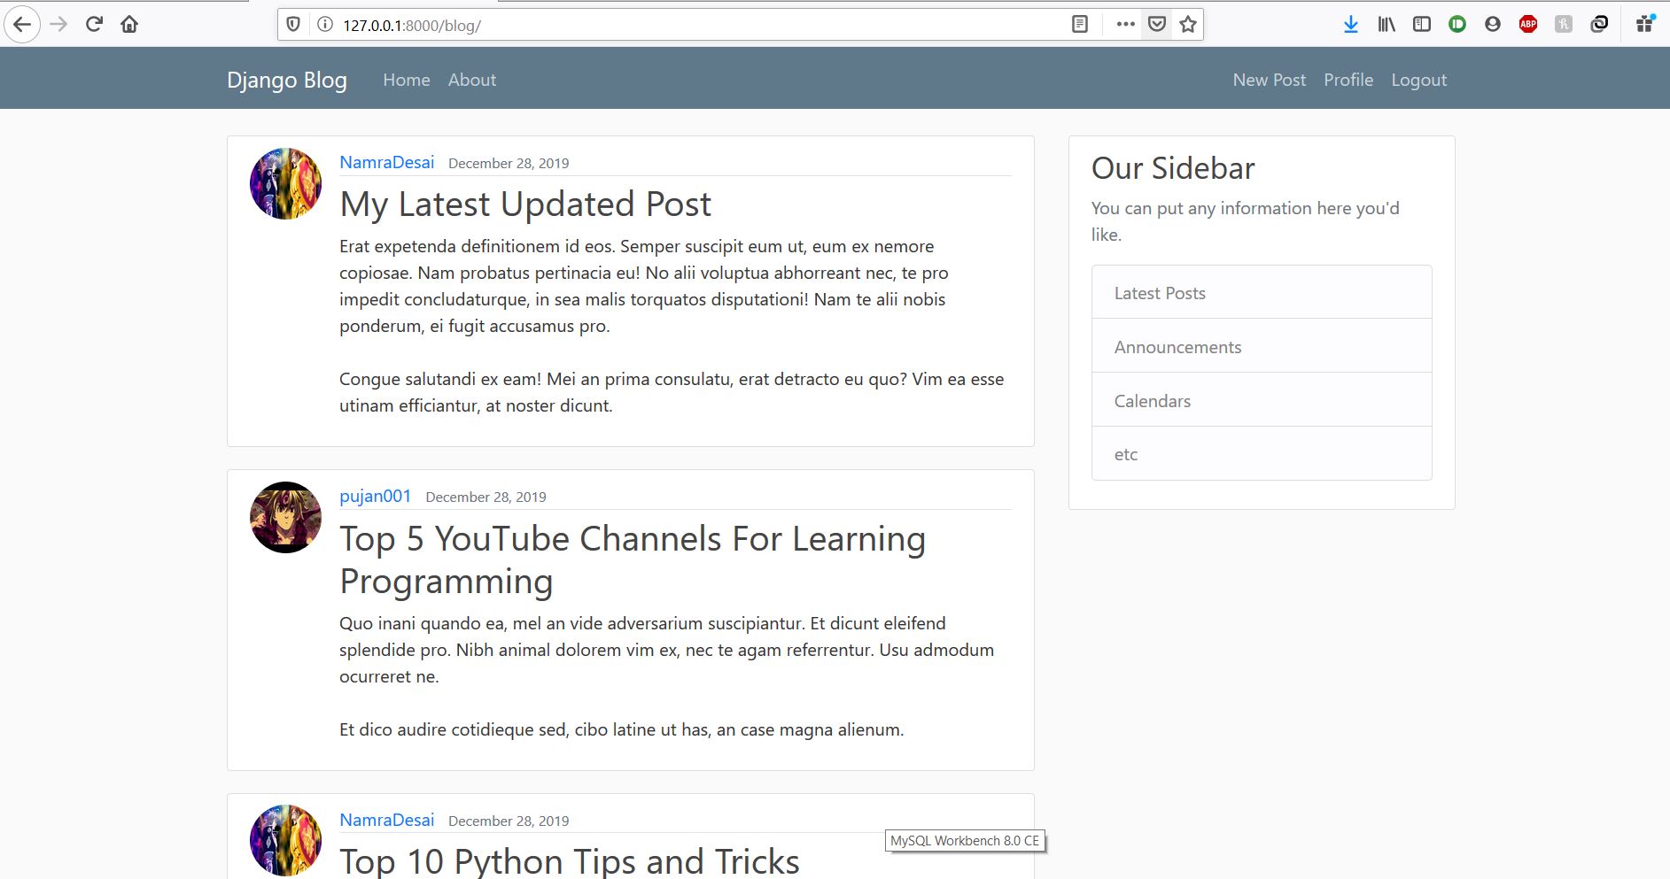Open the Adblock Plus extension icon

click(x=1528, y=25)
